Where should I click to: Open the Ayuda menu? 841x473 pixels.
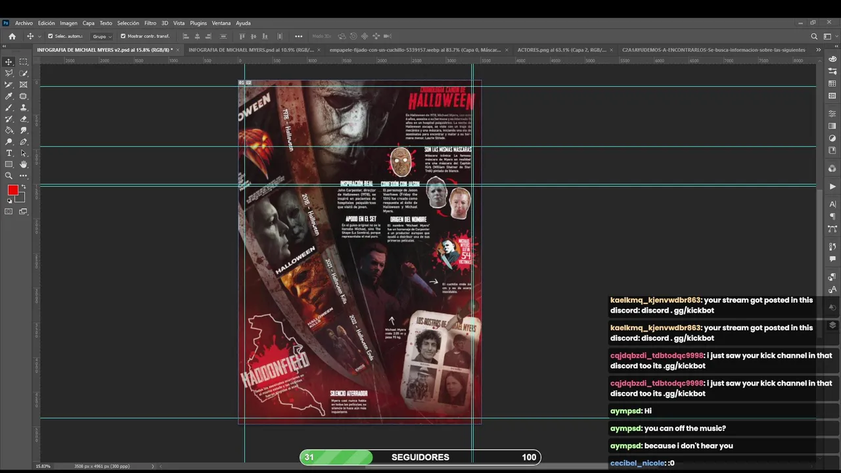click(x=243, y=23)
